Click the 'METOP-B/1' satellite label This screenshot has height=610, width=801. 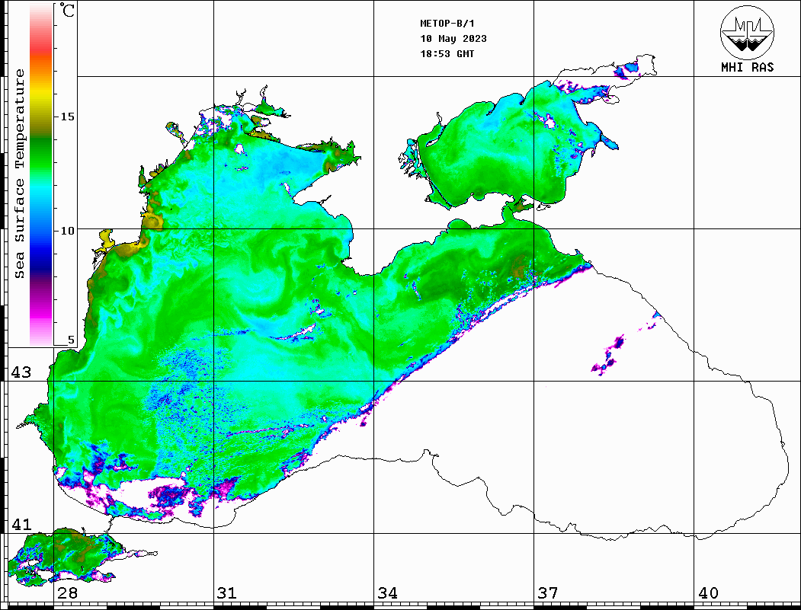click(x=447, y=24)
